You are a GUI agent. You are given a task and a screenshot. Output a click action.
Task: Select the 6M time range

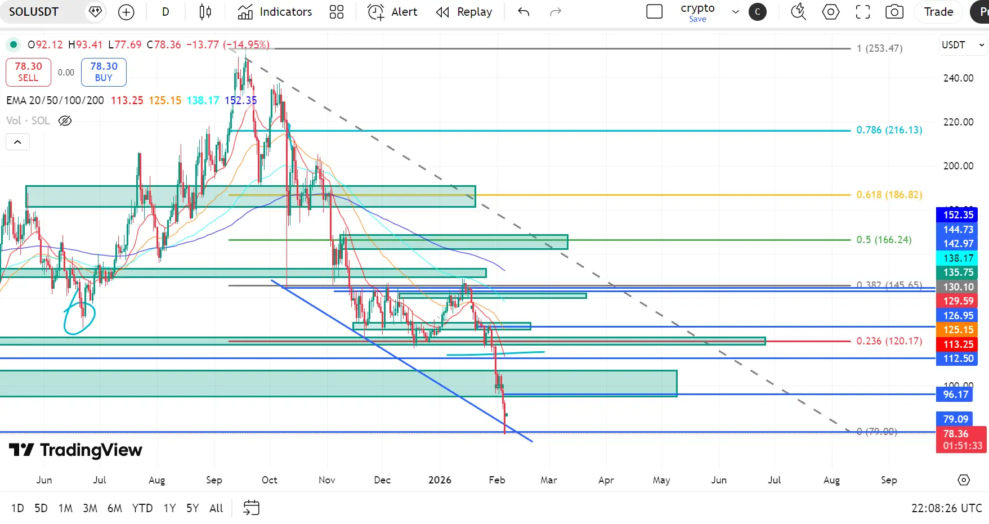[x=115, y=508]
